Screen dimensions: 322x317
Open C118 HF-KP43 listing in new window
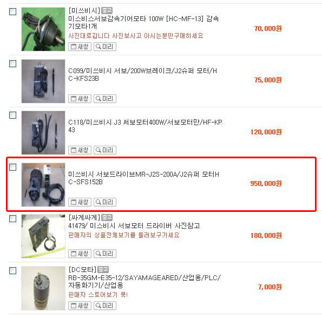(80, 150)
